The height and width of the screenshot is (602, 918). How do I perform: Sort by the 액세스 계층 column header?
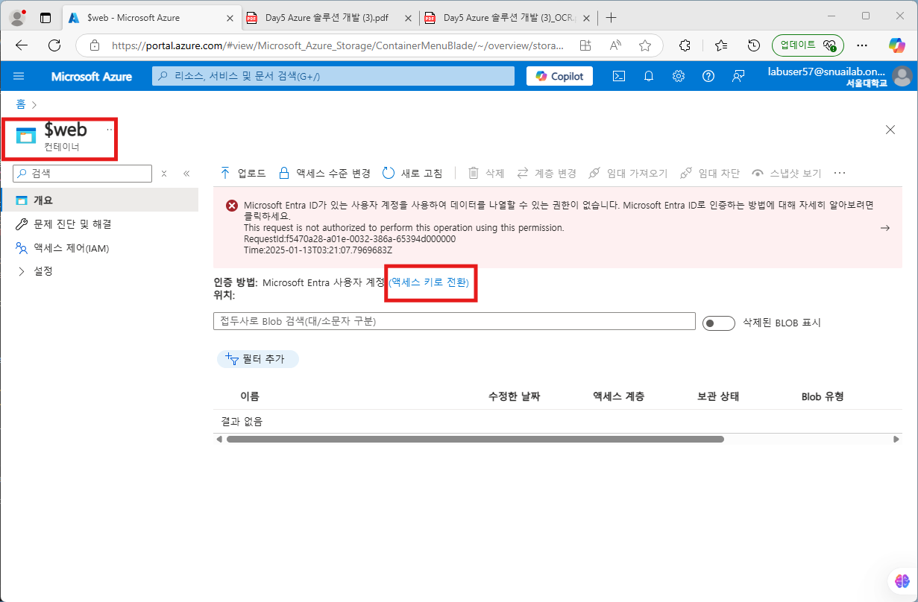tap(618, 396)
